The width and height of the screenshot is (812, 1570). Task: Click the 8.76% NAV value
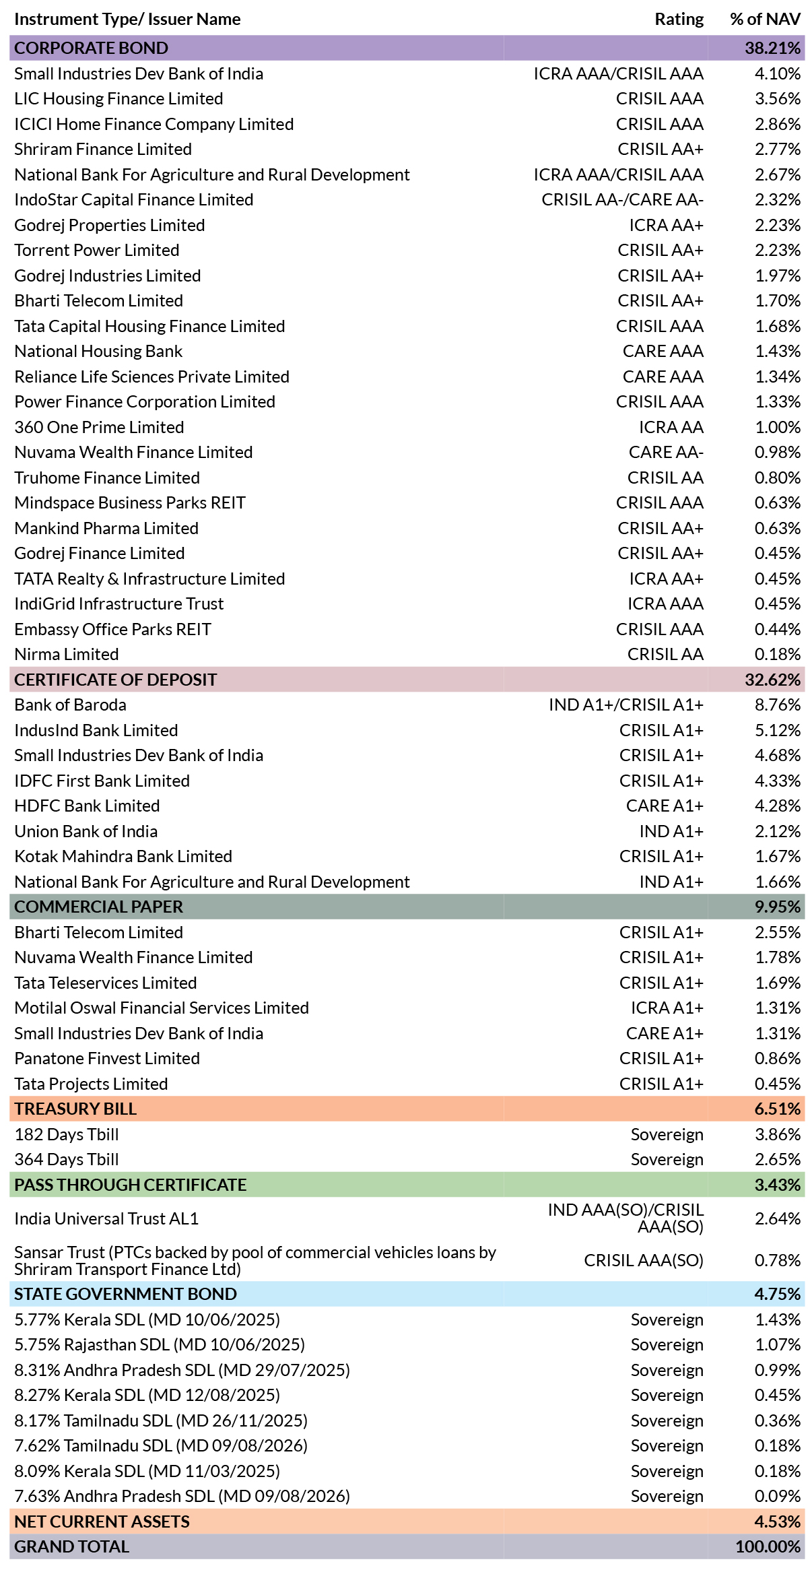point(778,705)
